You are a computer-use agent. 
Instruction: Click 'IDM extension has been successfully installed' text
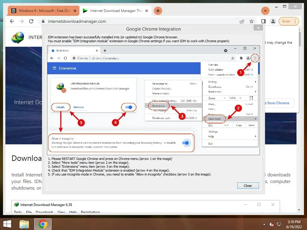(113, 37)
